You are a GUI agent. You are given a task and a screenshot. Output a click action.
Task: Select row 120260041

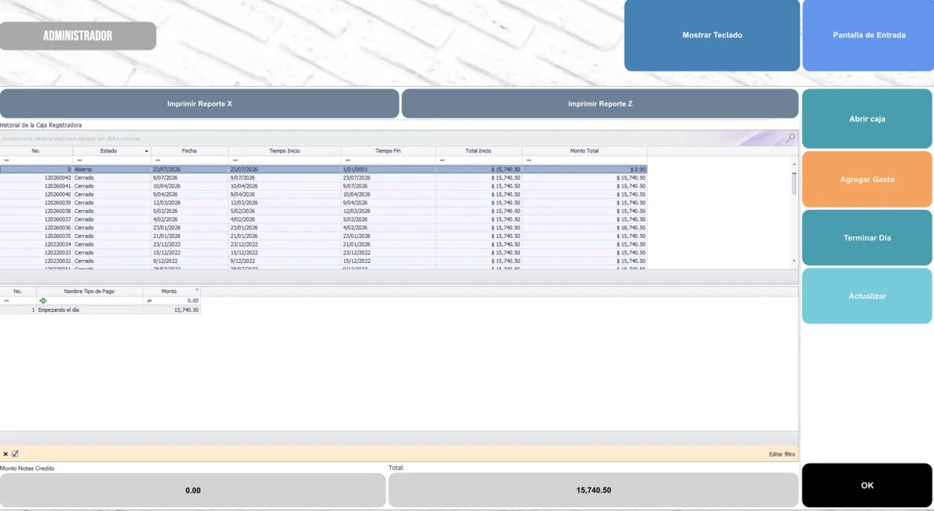323,186
